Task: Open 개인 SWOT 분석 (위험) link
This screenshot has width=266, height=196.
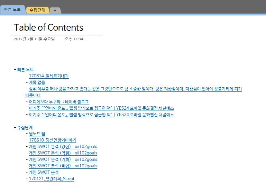Action: click(63, 166)
